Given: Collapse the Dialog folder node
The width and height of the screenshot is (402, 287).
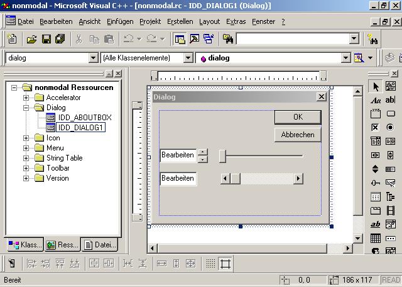Looking at the screenshot, I should pyautogui.click(x=26, y=108).
